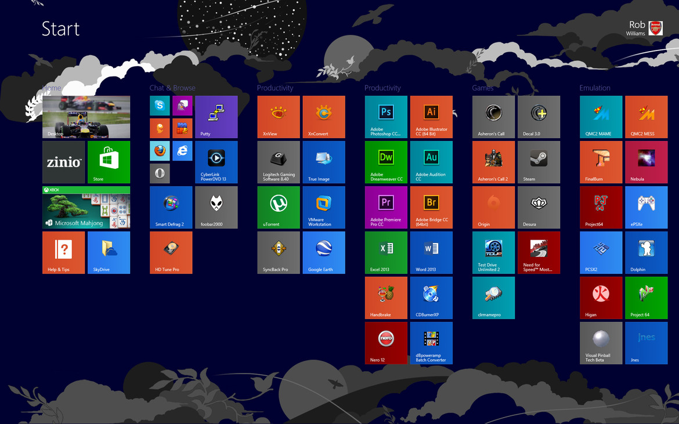This screenshot has height=424, width=679.
Task: Open the Adobe Dreamweaver CC tile
Action: (386, 162)
